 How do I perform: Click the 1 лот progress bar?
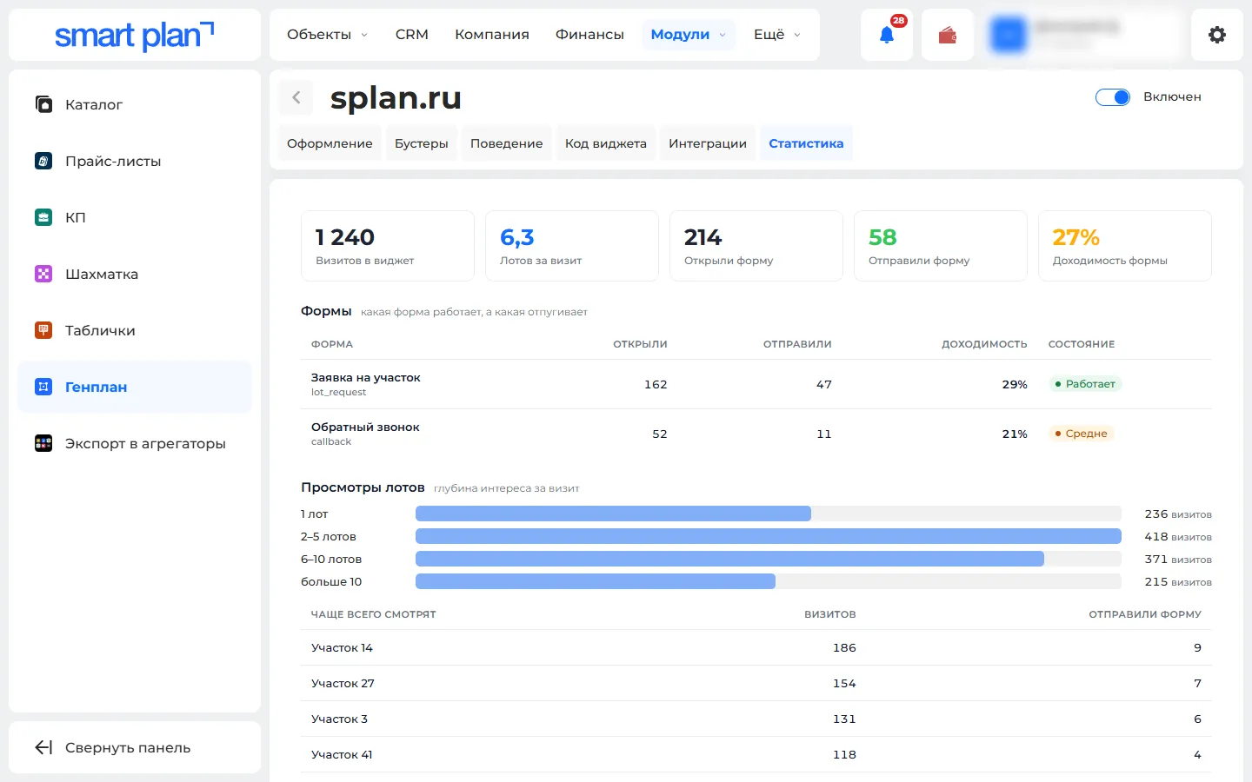click(769, 514)
